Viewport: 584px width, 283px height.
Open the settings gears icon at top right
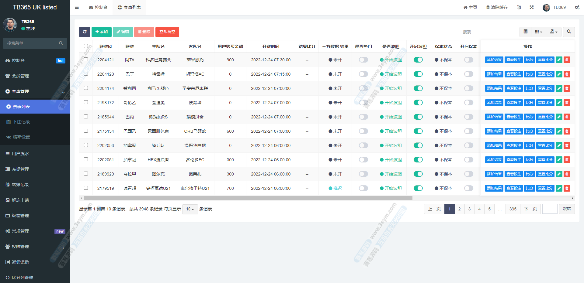577,7
